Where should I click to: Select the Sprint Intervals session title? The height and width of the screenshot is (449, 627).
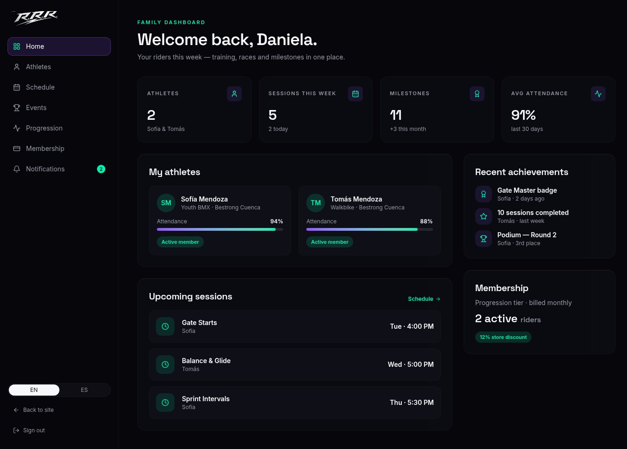206,399
